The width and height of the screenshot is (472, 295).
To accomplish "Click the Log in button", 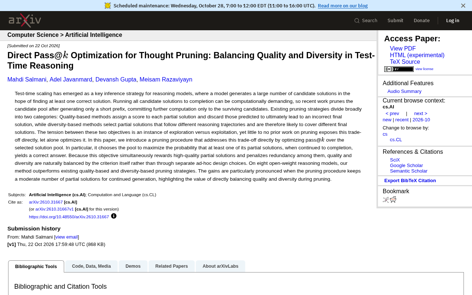I will point(452,21).
